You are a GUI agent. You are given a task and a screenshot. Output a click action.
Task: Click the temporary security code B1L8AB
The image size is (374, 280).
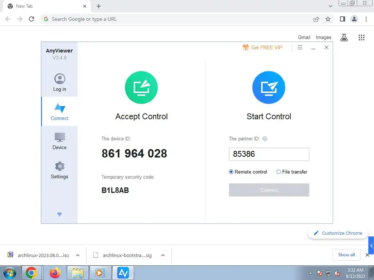tap(115, 190)
